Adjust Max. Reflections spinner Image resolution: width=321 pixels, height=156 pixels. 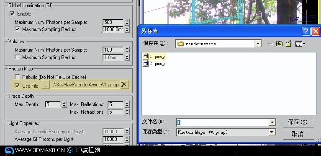(x=127, y=104)
